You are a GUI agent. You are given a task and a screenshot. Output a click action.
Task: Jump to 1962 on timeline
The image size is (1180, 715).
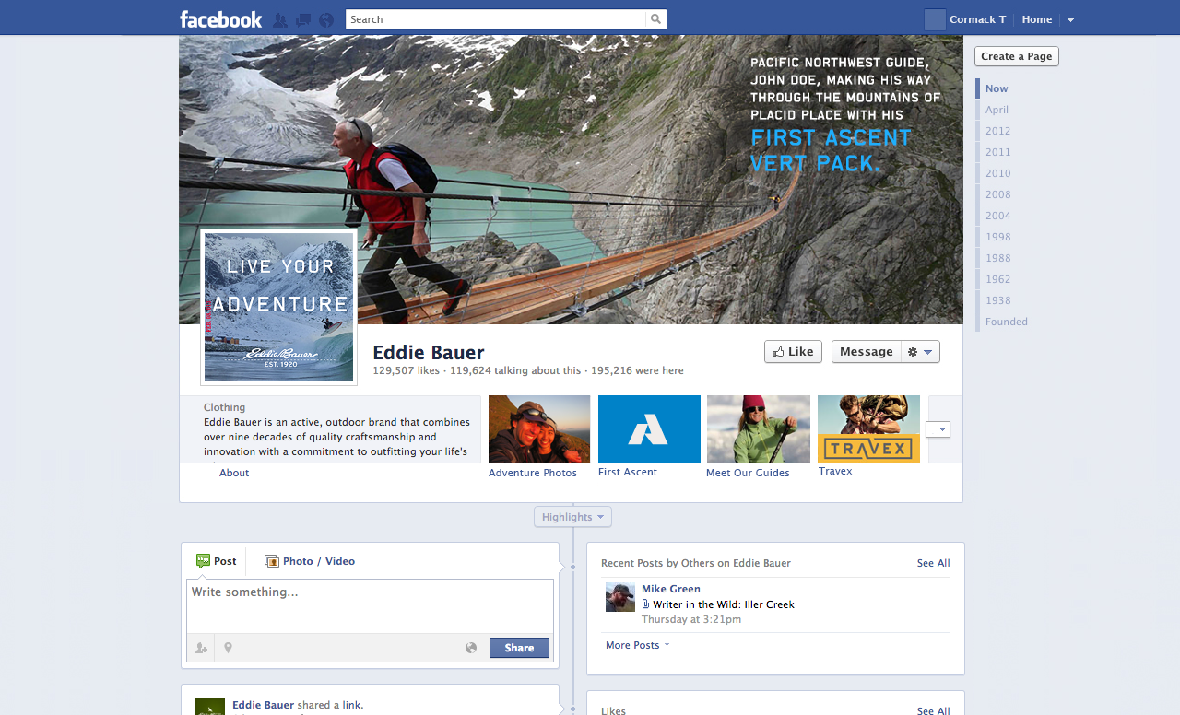coord(997,279)
